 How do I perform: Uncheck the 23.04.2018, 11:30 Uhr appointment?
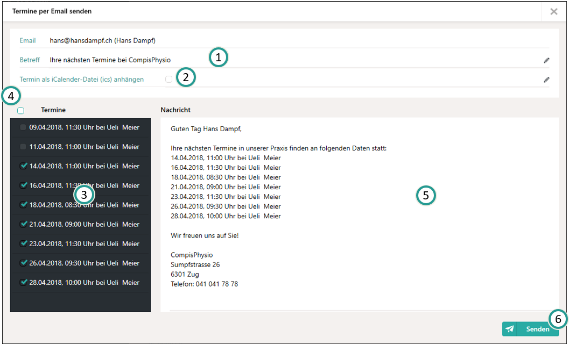coord(23,243)
